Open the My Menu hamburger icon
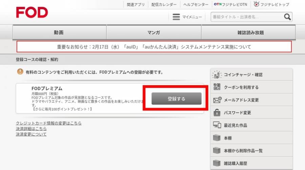Viewport: 305px width, 170px height. 176,17
